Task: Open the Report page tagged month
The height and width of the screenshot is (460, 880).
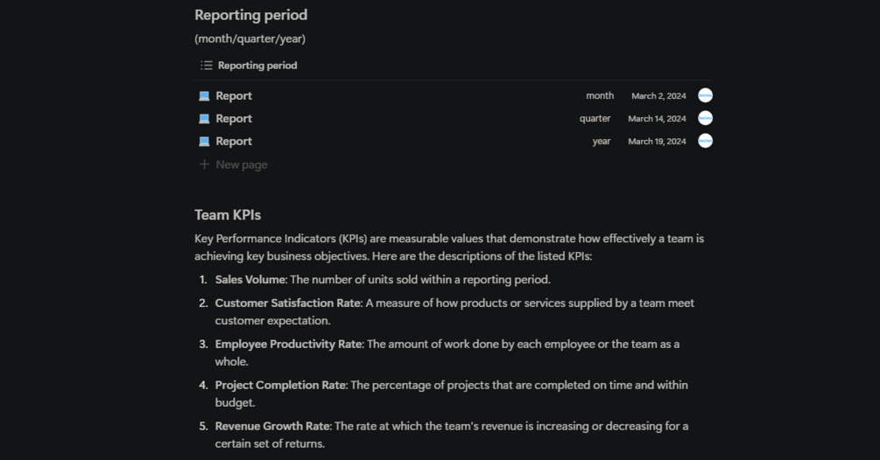Action: pyautogui.click(x=234, y=96)
